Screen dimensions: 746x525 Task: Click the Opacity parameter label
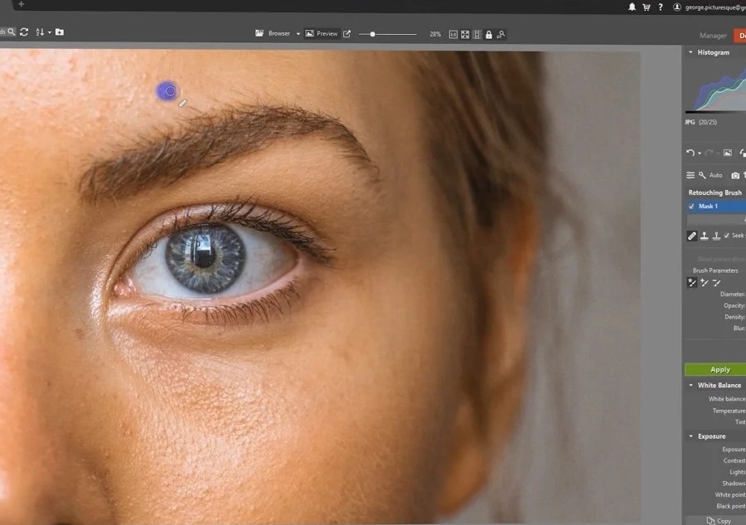(734, 305)
